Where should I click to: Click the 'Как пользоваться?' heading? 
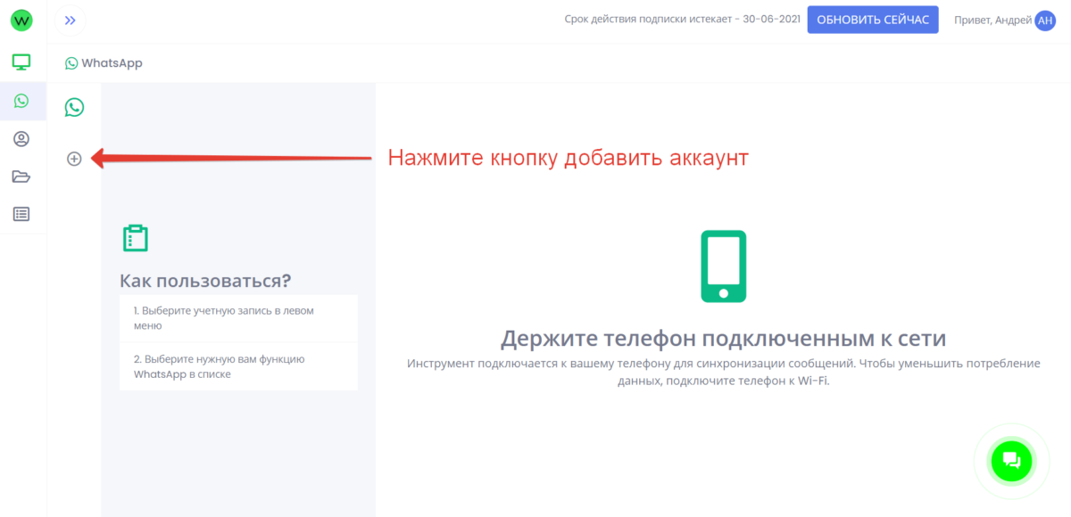tap(205, 281)
